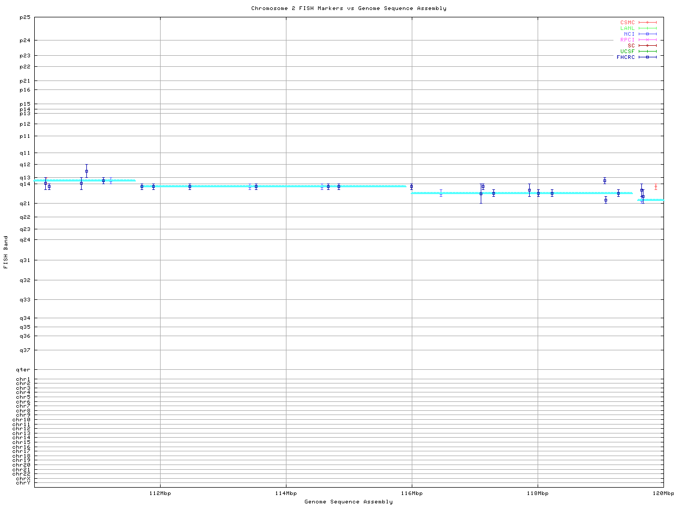Select the q21 band label on y-axis
Viewport: 674px width, 505px height.
pos(25,204)
